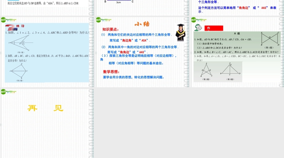
Task: Click the 知识要点 heading
Action: [110, 29]
